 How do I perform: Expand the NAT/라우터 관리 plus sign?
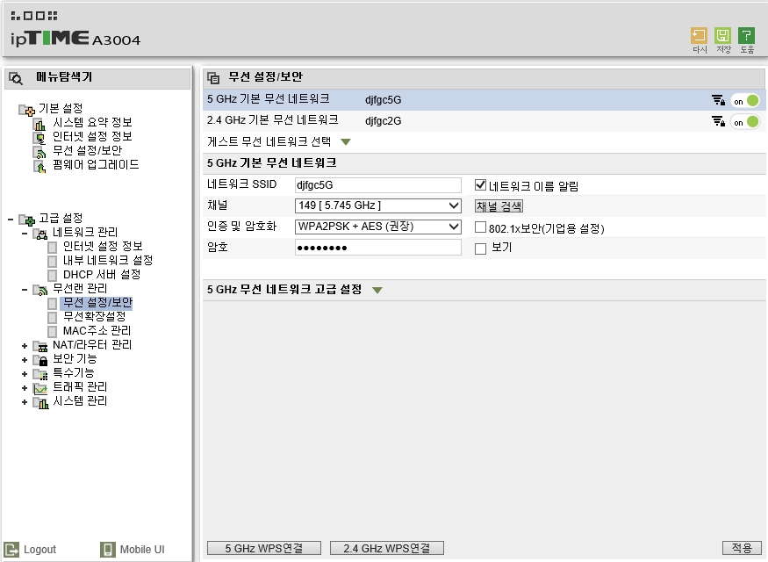(25, 346)
